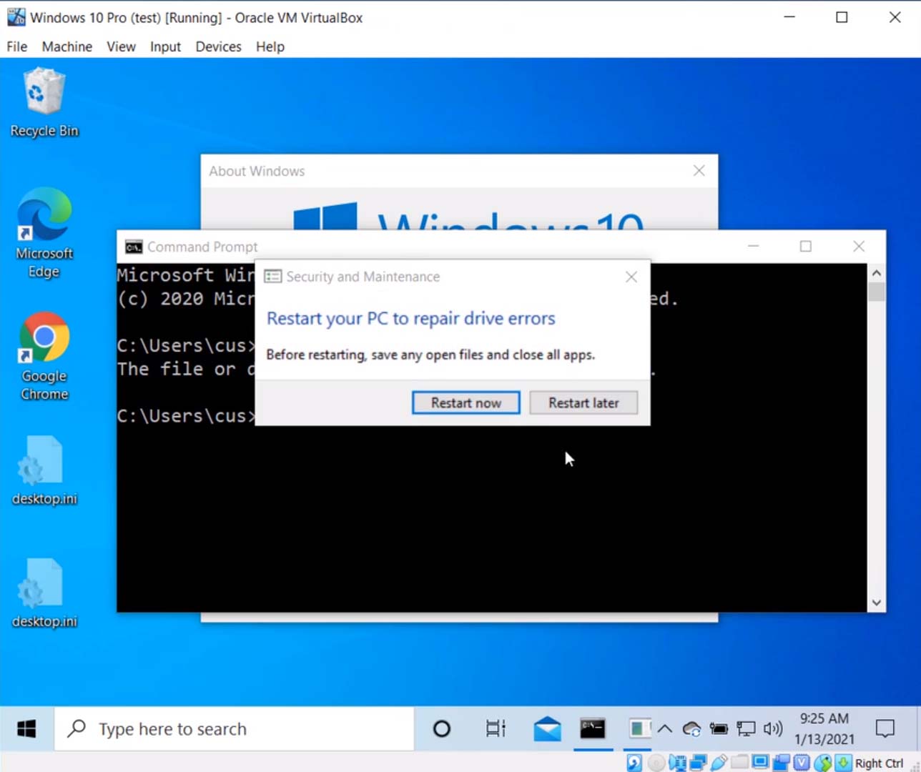Click the VirtualBox recording indicator

[781, 763]
